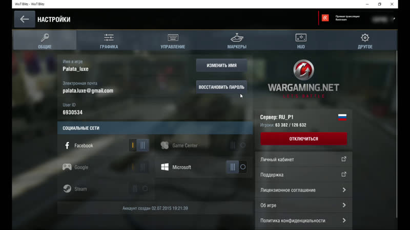Image resolution: width=410 pixels, height=230 pixels.
Task: Click the Сервер: RU_P1 label
Action: 277,117
